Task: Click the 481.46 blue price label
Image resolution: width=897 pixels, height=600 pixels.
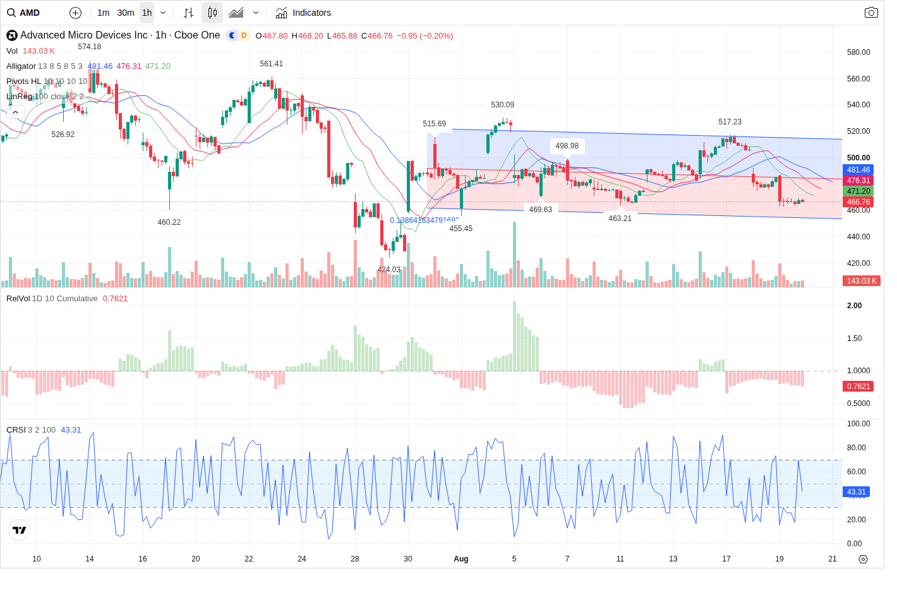Action: 858,170
